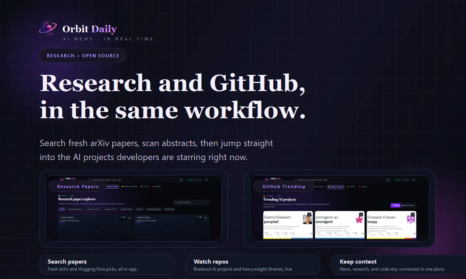Click the 'AI NEWS · IN REAL TIME' tagline
466x279 pixels.
coord(108,39)
